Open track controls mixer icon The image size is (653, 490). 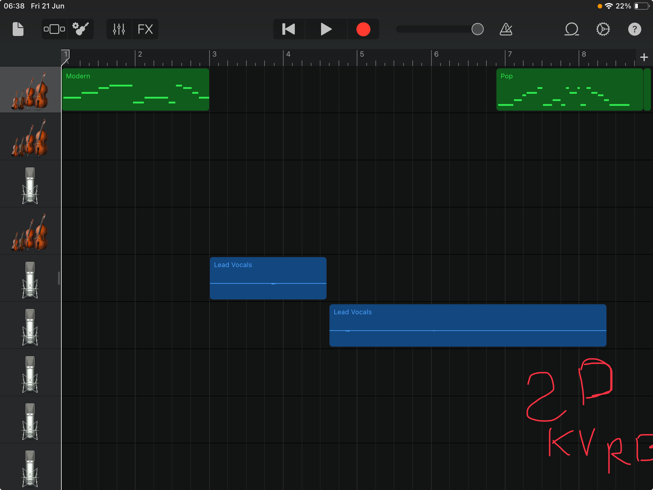[x=119, y=29]
